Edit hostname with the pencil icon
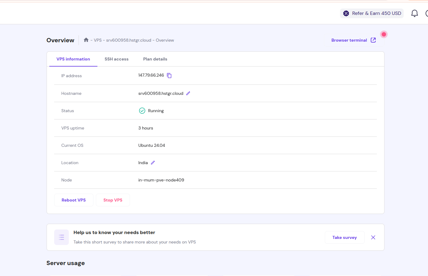The width and height of the screenshot is (428, 276). (188, 93)
